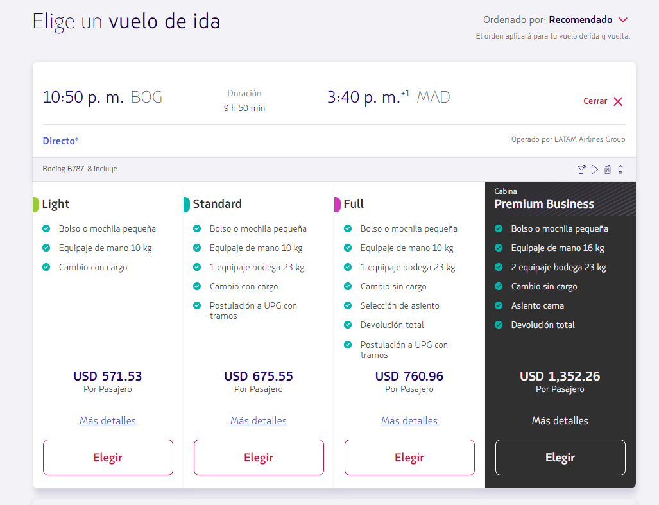Click the 10:50 p. m. departure time
659x505 pixels.
(83, 98)
